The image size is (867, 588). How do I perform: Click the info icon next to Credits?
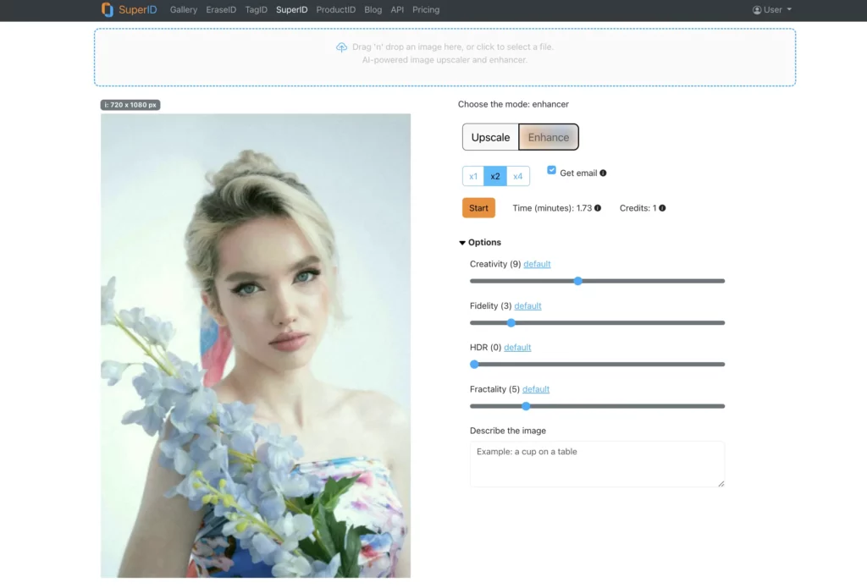(660, 207)
